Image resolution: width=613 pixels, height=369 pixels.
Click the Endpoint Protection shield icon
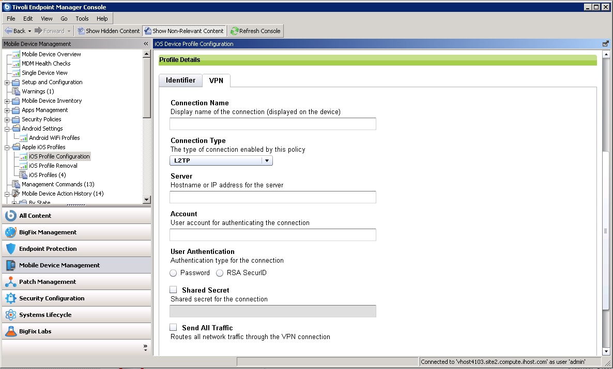[10, 249]
